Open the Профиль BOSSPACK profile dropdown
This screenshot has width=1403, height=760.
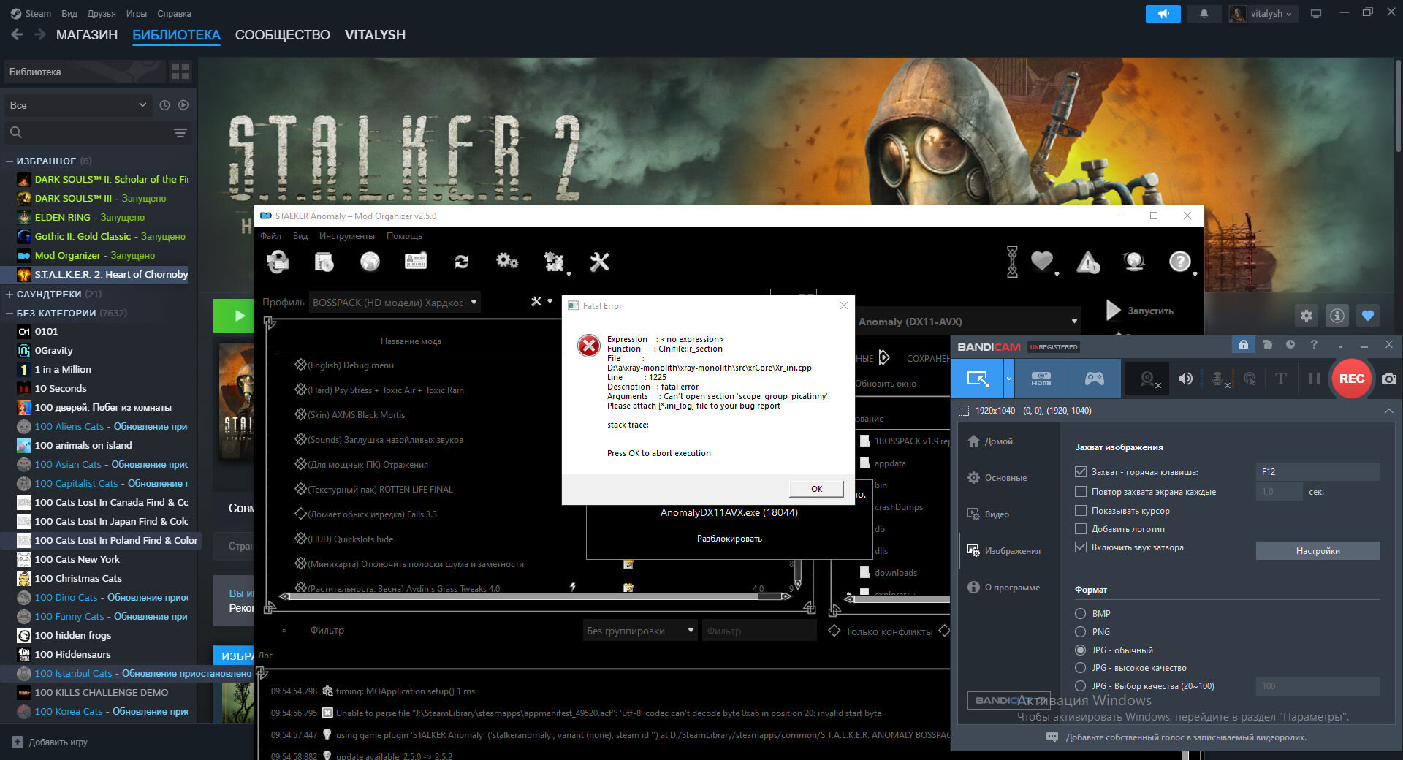point(395,303)
